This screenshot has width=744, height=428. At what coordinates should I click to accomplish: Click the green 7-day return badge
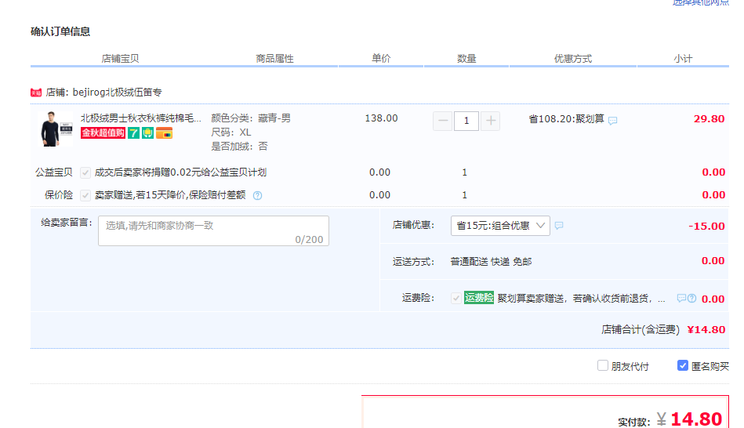pyautogui.click(x=134, y=132)
